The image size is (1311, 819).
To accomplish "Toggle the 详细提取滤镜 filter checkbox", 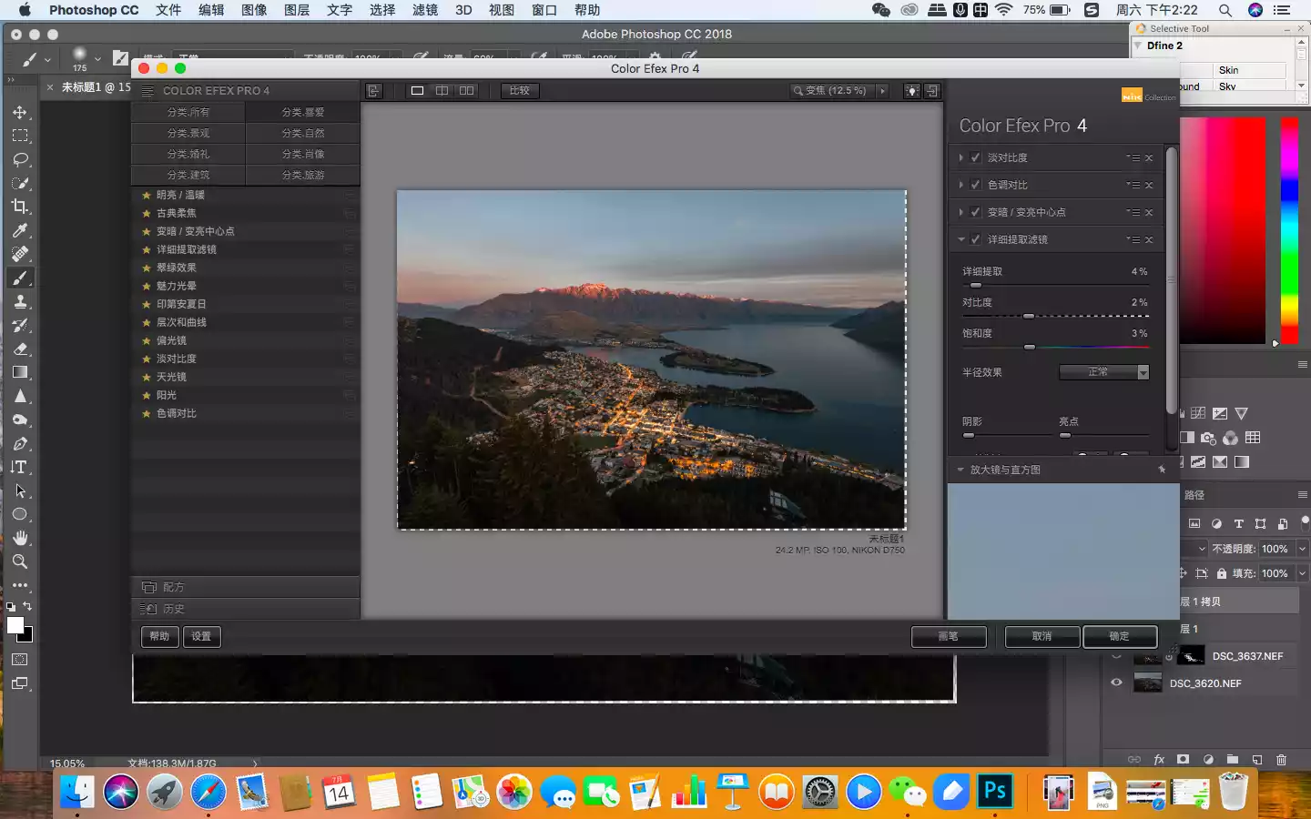I will tap(976, 239).
